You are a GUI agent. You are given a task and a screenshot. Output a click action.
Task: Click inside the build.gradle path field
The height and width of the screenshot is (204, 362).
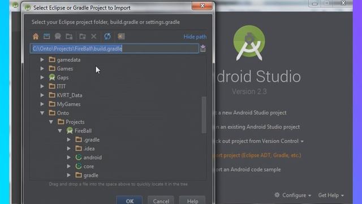pyautogui.click(x=114, y=49)
